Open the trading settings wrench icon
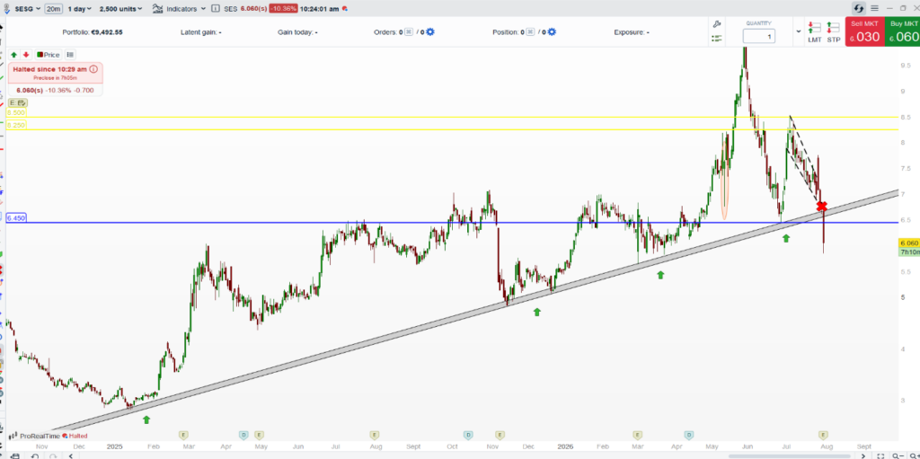This screenshot has height=459, width=920. 716,24
